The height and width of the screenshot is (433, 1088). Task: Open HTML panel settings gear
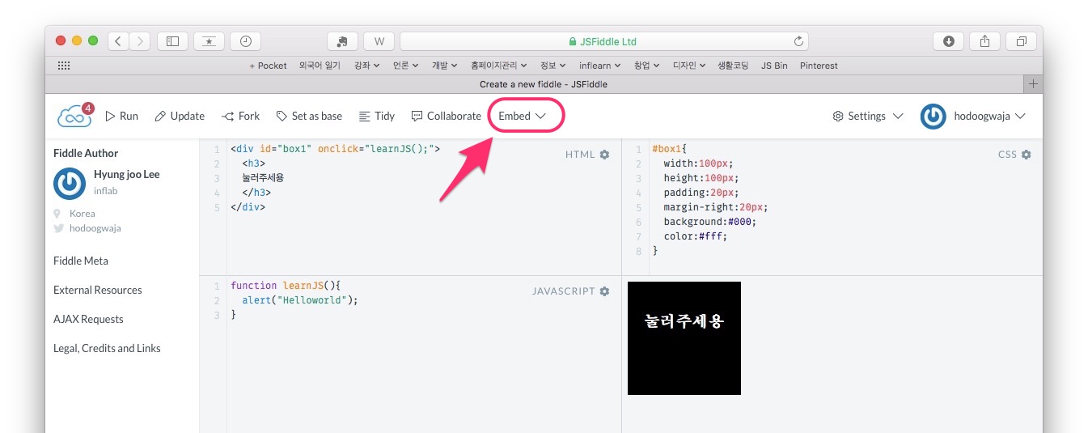(x=604, y=155)
